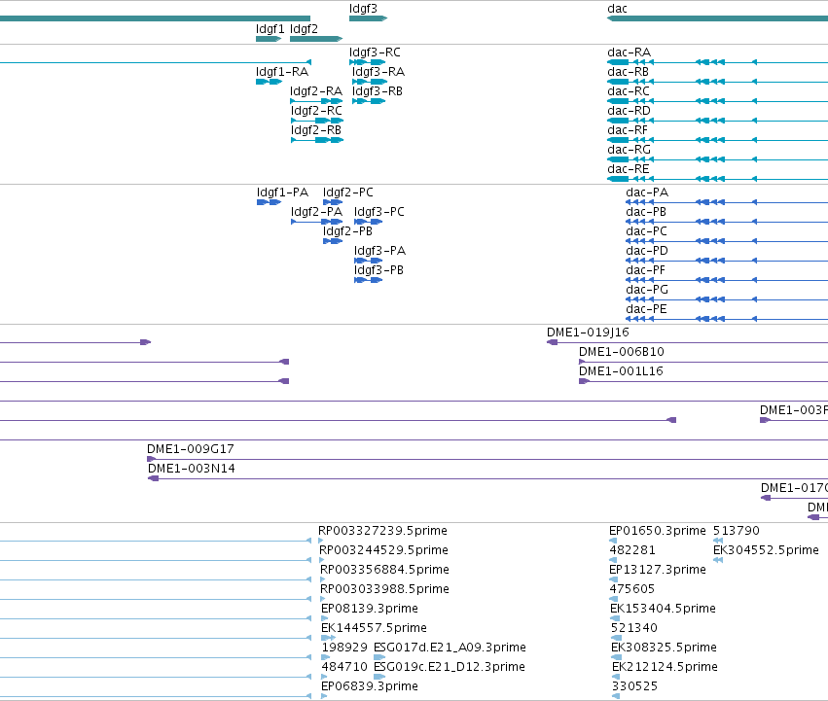Select transcript Idgf1-RA
Viewport: 828px width, 701px height.
(269, 82)
